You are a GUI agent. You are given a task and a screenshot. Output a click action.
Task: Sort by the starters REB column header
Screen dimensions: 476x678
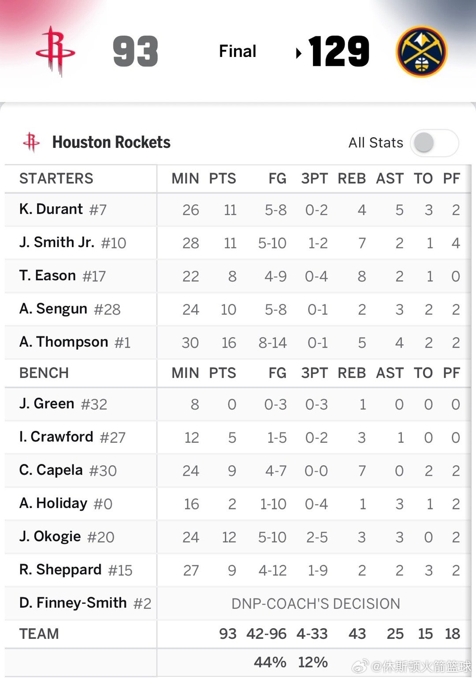(x=351, y=178)
